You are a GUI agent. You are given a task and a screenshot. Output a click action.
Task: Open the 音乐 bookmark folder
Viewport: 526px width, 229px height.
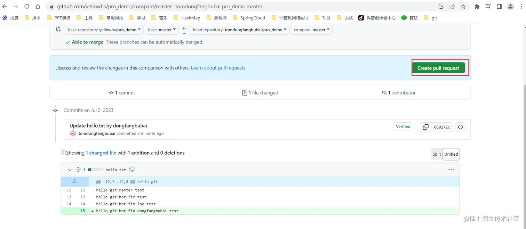159,18
